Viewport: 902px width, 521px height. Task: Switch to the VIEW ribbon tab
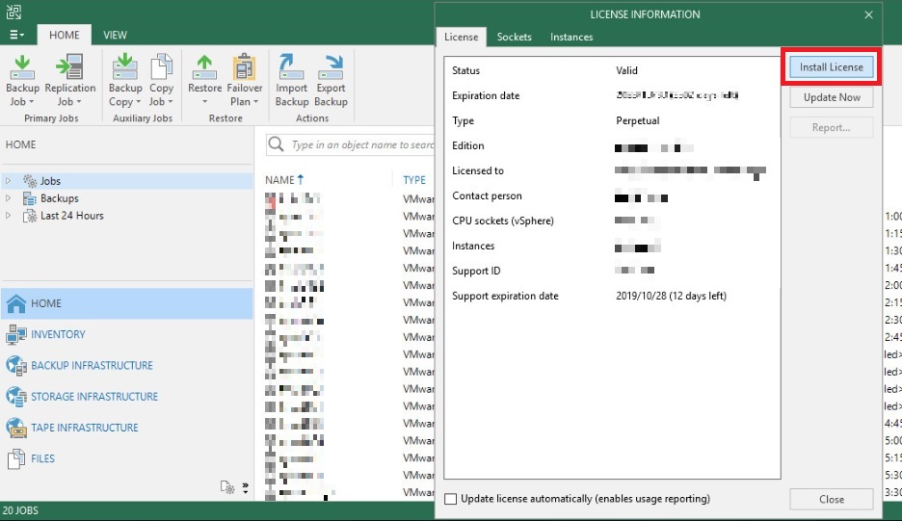click(115, 35)
